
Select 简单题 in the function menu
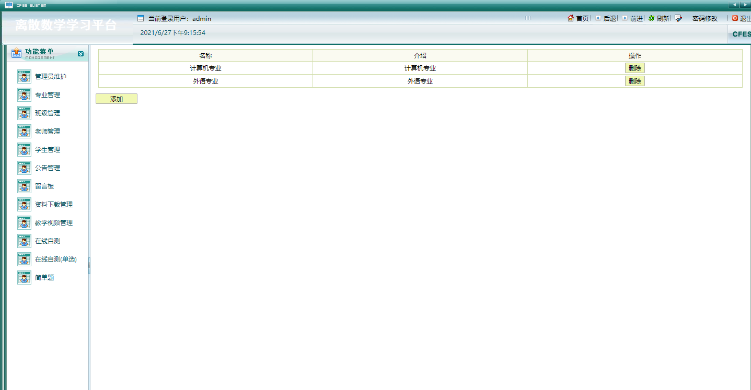(x=44, y=278)
